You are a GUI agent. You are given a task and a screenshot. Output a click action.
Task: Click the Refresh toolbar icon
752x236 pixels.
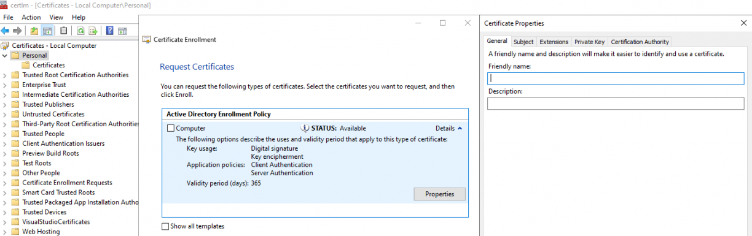[x=81, y=31]
